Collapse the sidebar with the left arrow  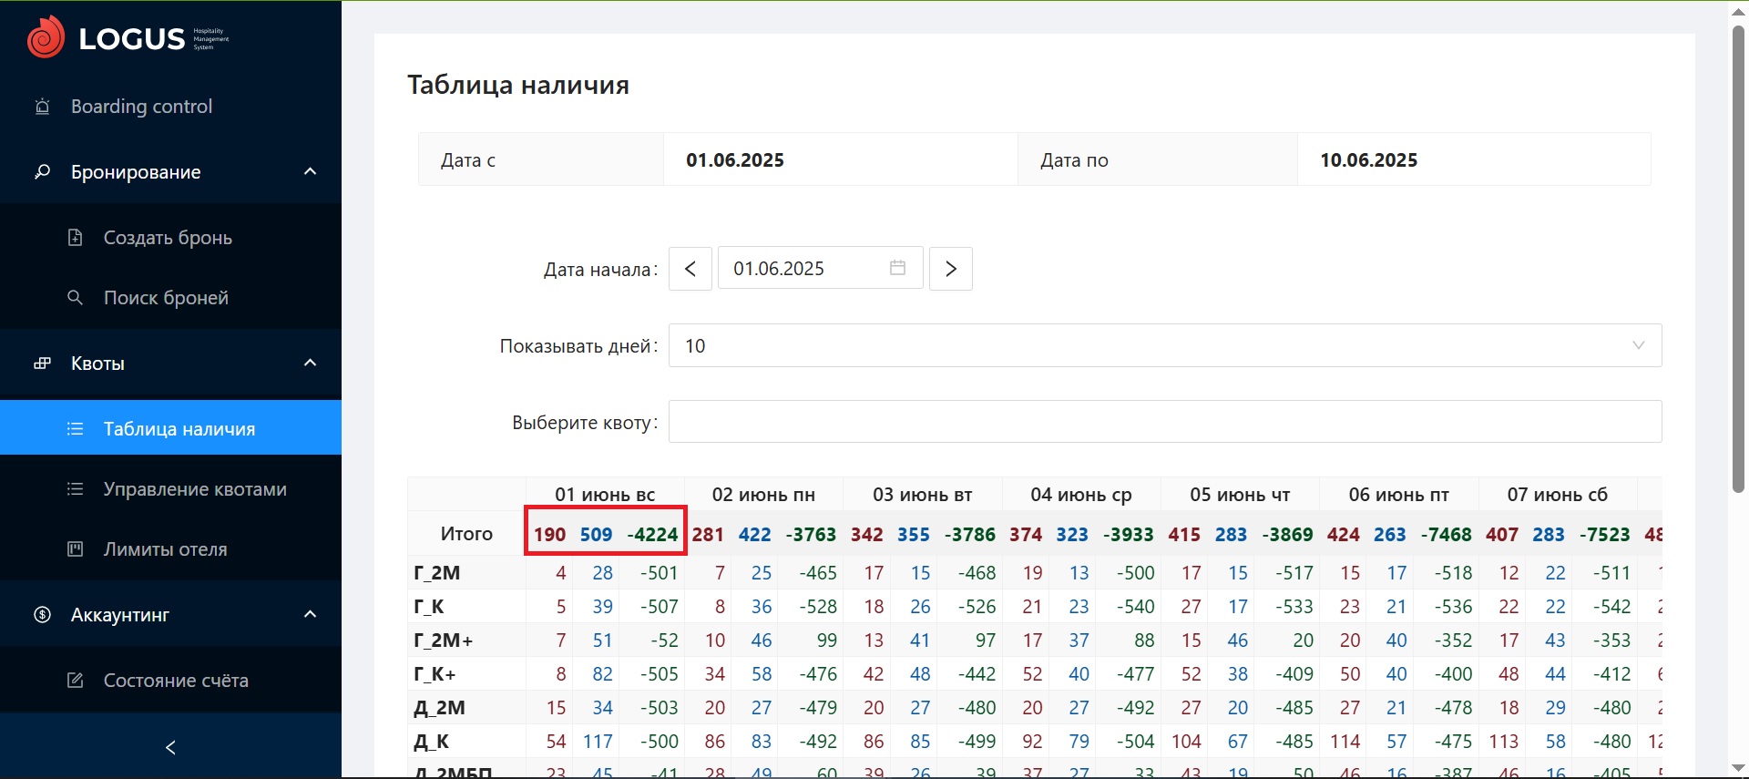coord(170,748)
